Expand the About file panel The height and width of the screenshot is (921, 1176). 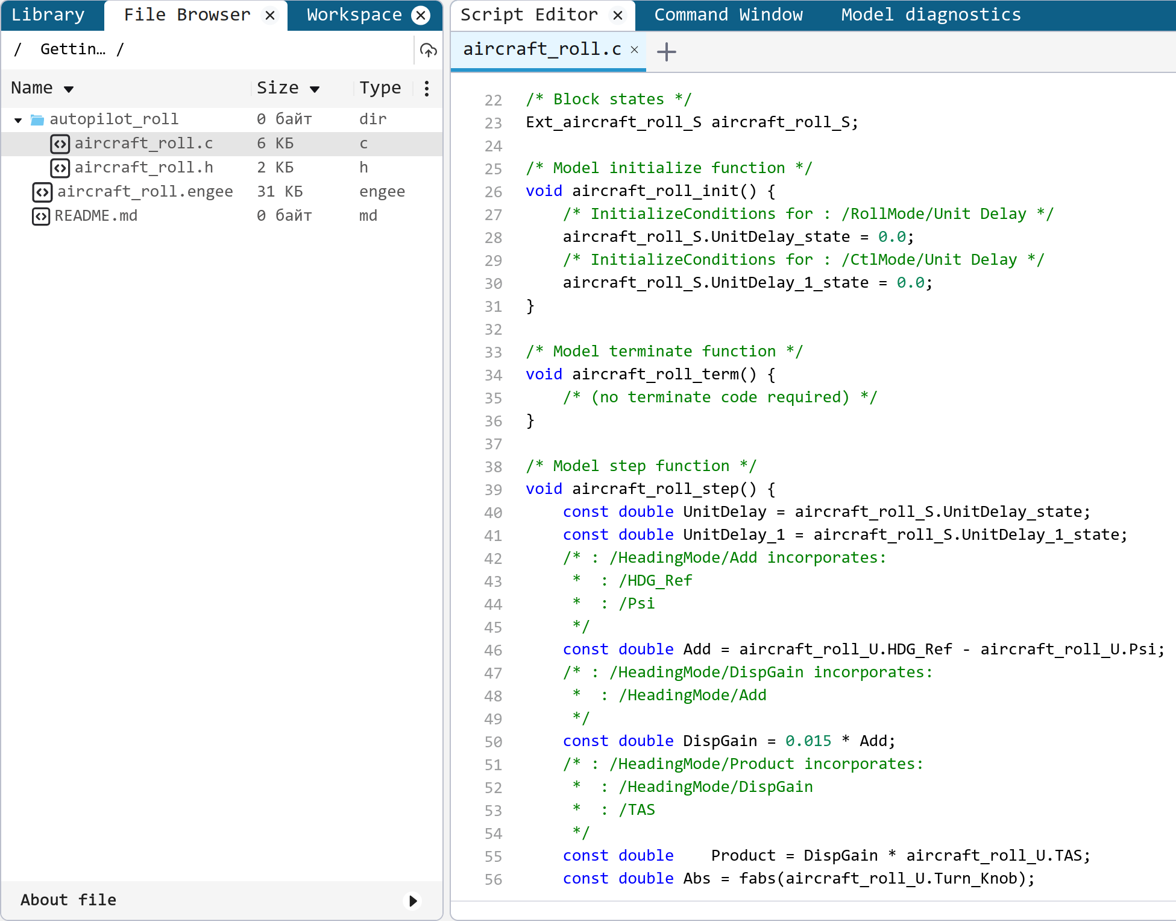[x=412, y=901]
